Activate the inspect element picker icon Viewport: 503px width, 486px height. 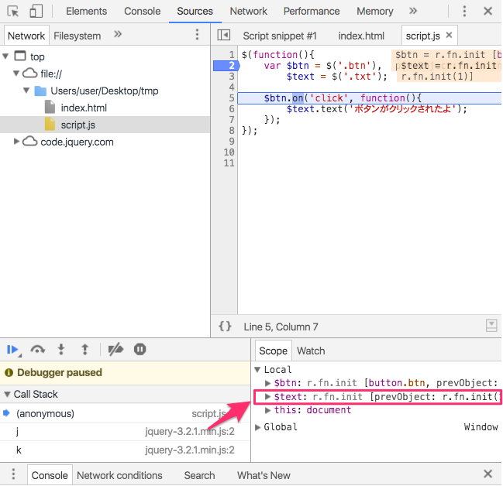coord(13,12)
